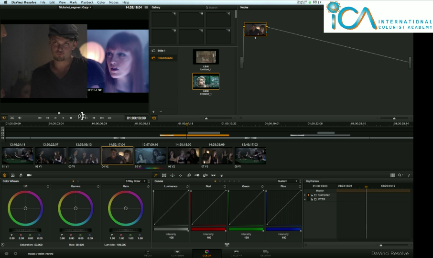Screen dimensions: 433x258
Task: Open the Stereoscopic 3D palette icon
Action: tap(214, 175)
